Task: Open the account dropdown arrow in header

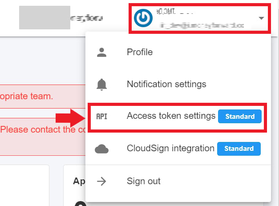Action: (261, 18)
